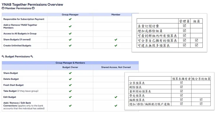Click Group Manager checkmark for Share Budgets (if owned)
The width and height of the screenshot is (216, 114).
[70, 40]
